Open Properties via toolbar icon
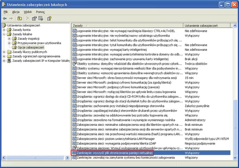The height and width of the screenshot is (168, 239). (34, 18)
